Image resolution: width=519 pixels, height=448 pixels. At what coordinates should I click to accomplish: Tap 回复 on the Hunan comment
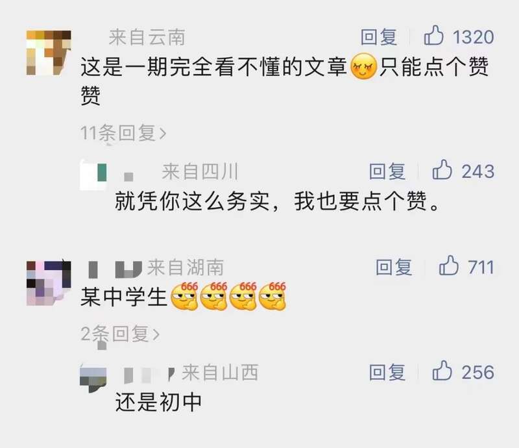click(x=394, y=267)
